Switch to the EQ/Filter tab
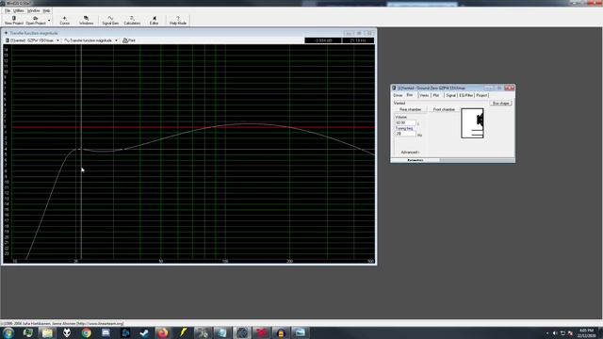Image resolution: width=603 pixels, height=339 pixels. (465, 95)
